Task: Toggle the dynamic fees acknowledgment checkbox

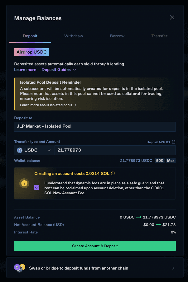Action: coord(37,187)
